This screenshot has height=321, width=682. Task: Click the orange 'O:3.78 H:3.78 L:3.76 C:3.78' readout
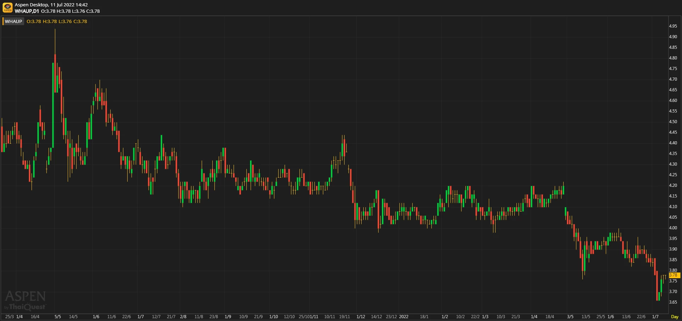[57, 22]
